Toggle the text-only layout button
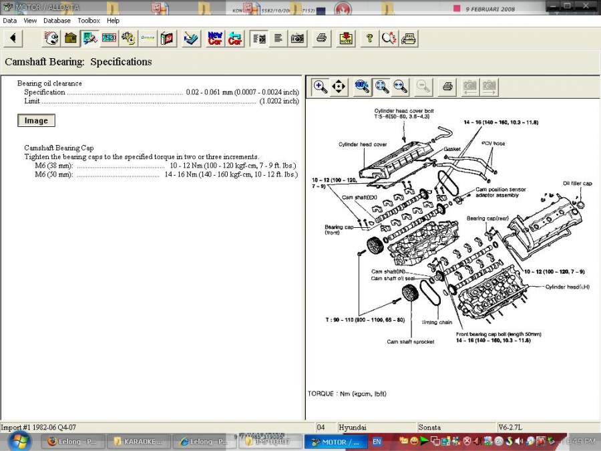The width and height of the screenshot is (601, 451). pyautogui.click(x=278, y=38)
